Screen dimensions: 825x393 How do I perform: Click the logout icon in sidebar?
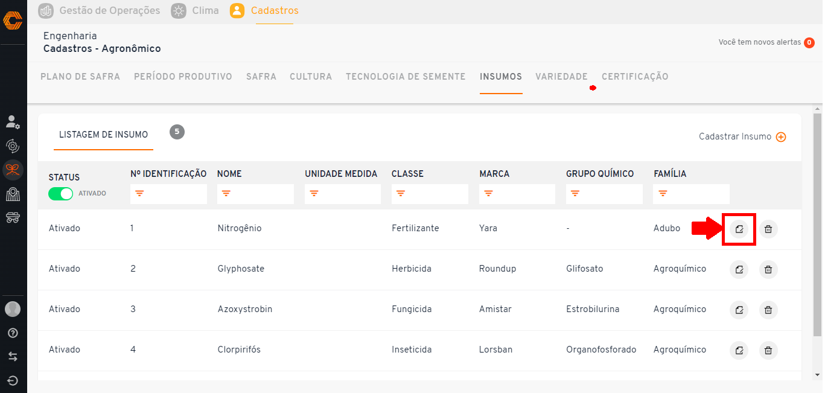[13, 380]
